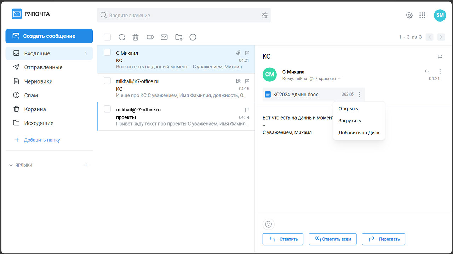The height and width of the screenshot is (254, 453).
Task: Click thread icon on 04:15 КС message
Action: pos(238,81)
